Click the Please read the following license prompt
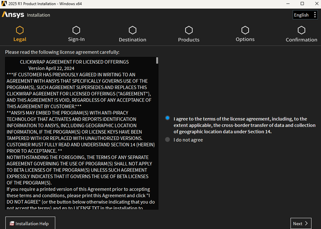 62,52
